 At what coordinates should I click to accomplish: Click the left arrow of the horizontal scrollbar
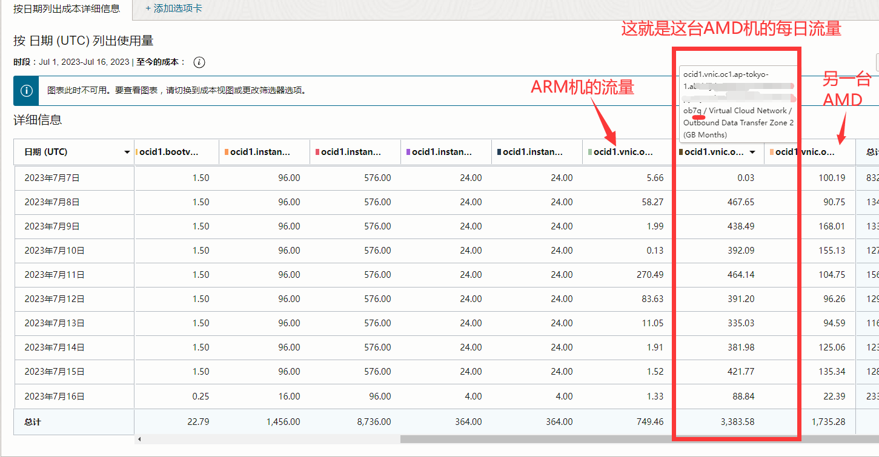139,439
